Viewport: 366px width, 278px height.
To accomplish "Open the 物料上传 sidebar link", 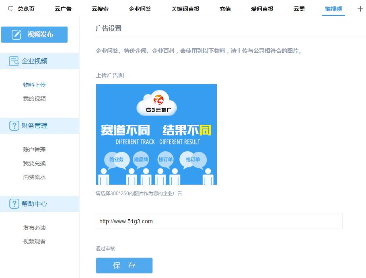I will pyautogui.click(x=34, y=85).
